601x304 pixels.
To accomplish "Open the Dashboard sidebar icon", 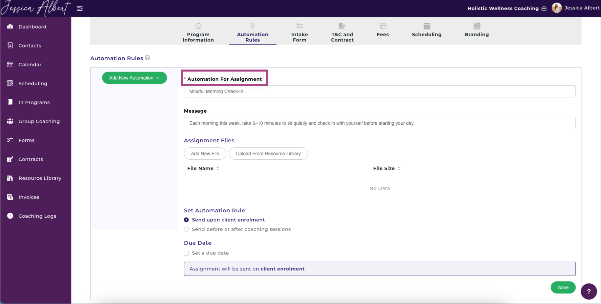I will 10,27.
